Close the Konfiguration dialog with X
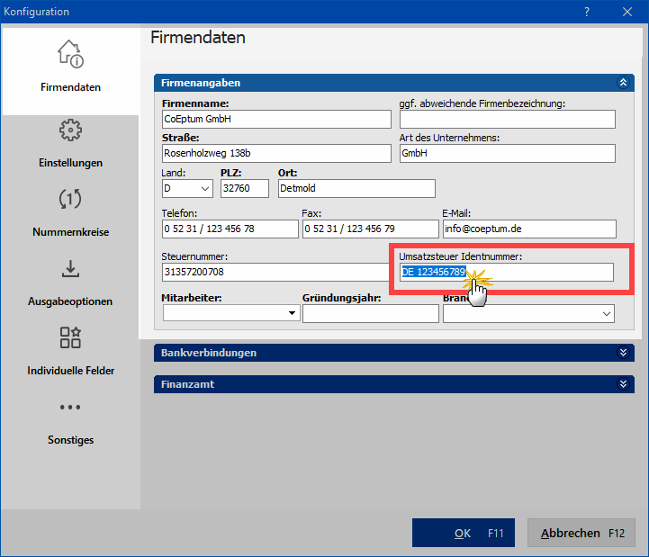The height and width of the screenshot is (557, 649). pos(627,12)
